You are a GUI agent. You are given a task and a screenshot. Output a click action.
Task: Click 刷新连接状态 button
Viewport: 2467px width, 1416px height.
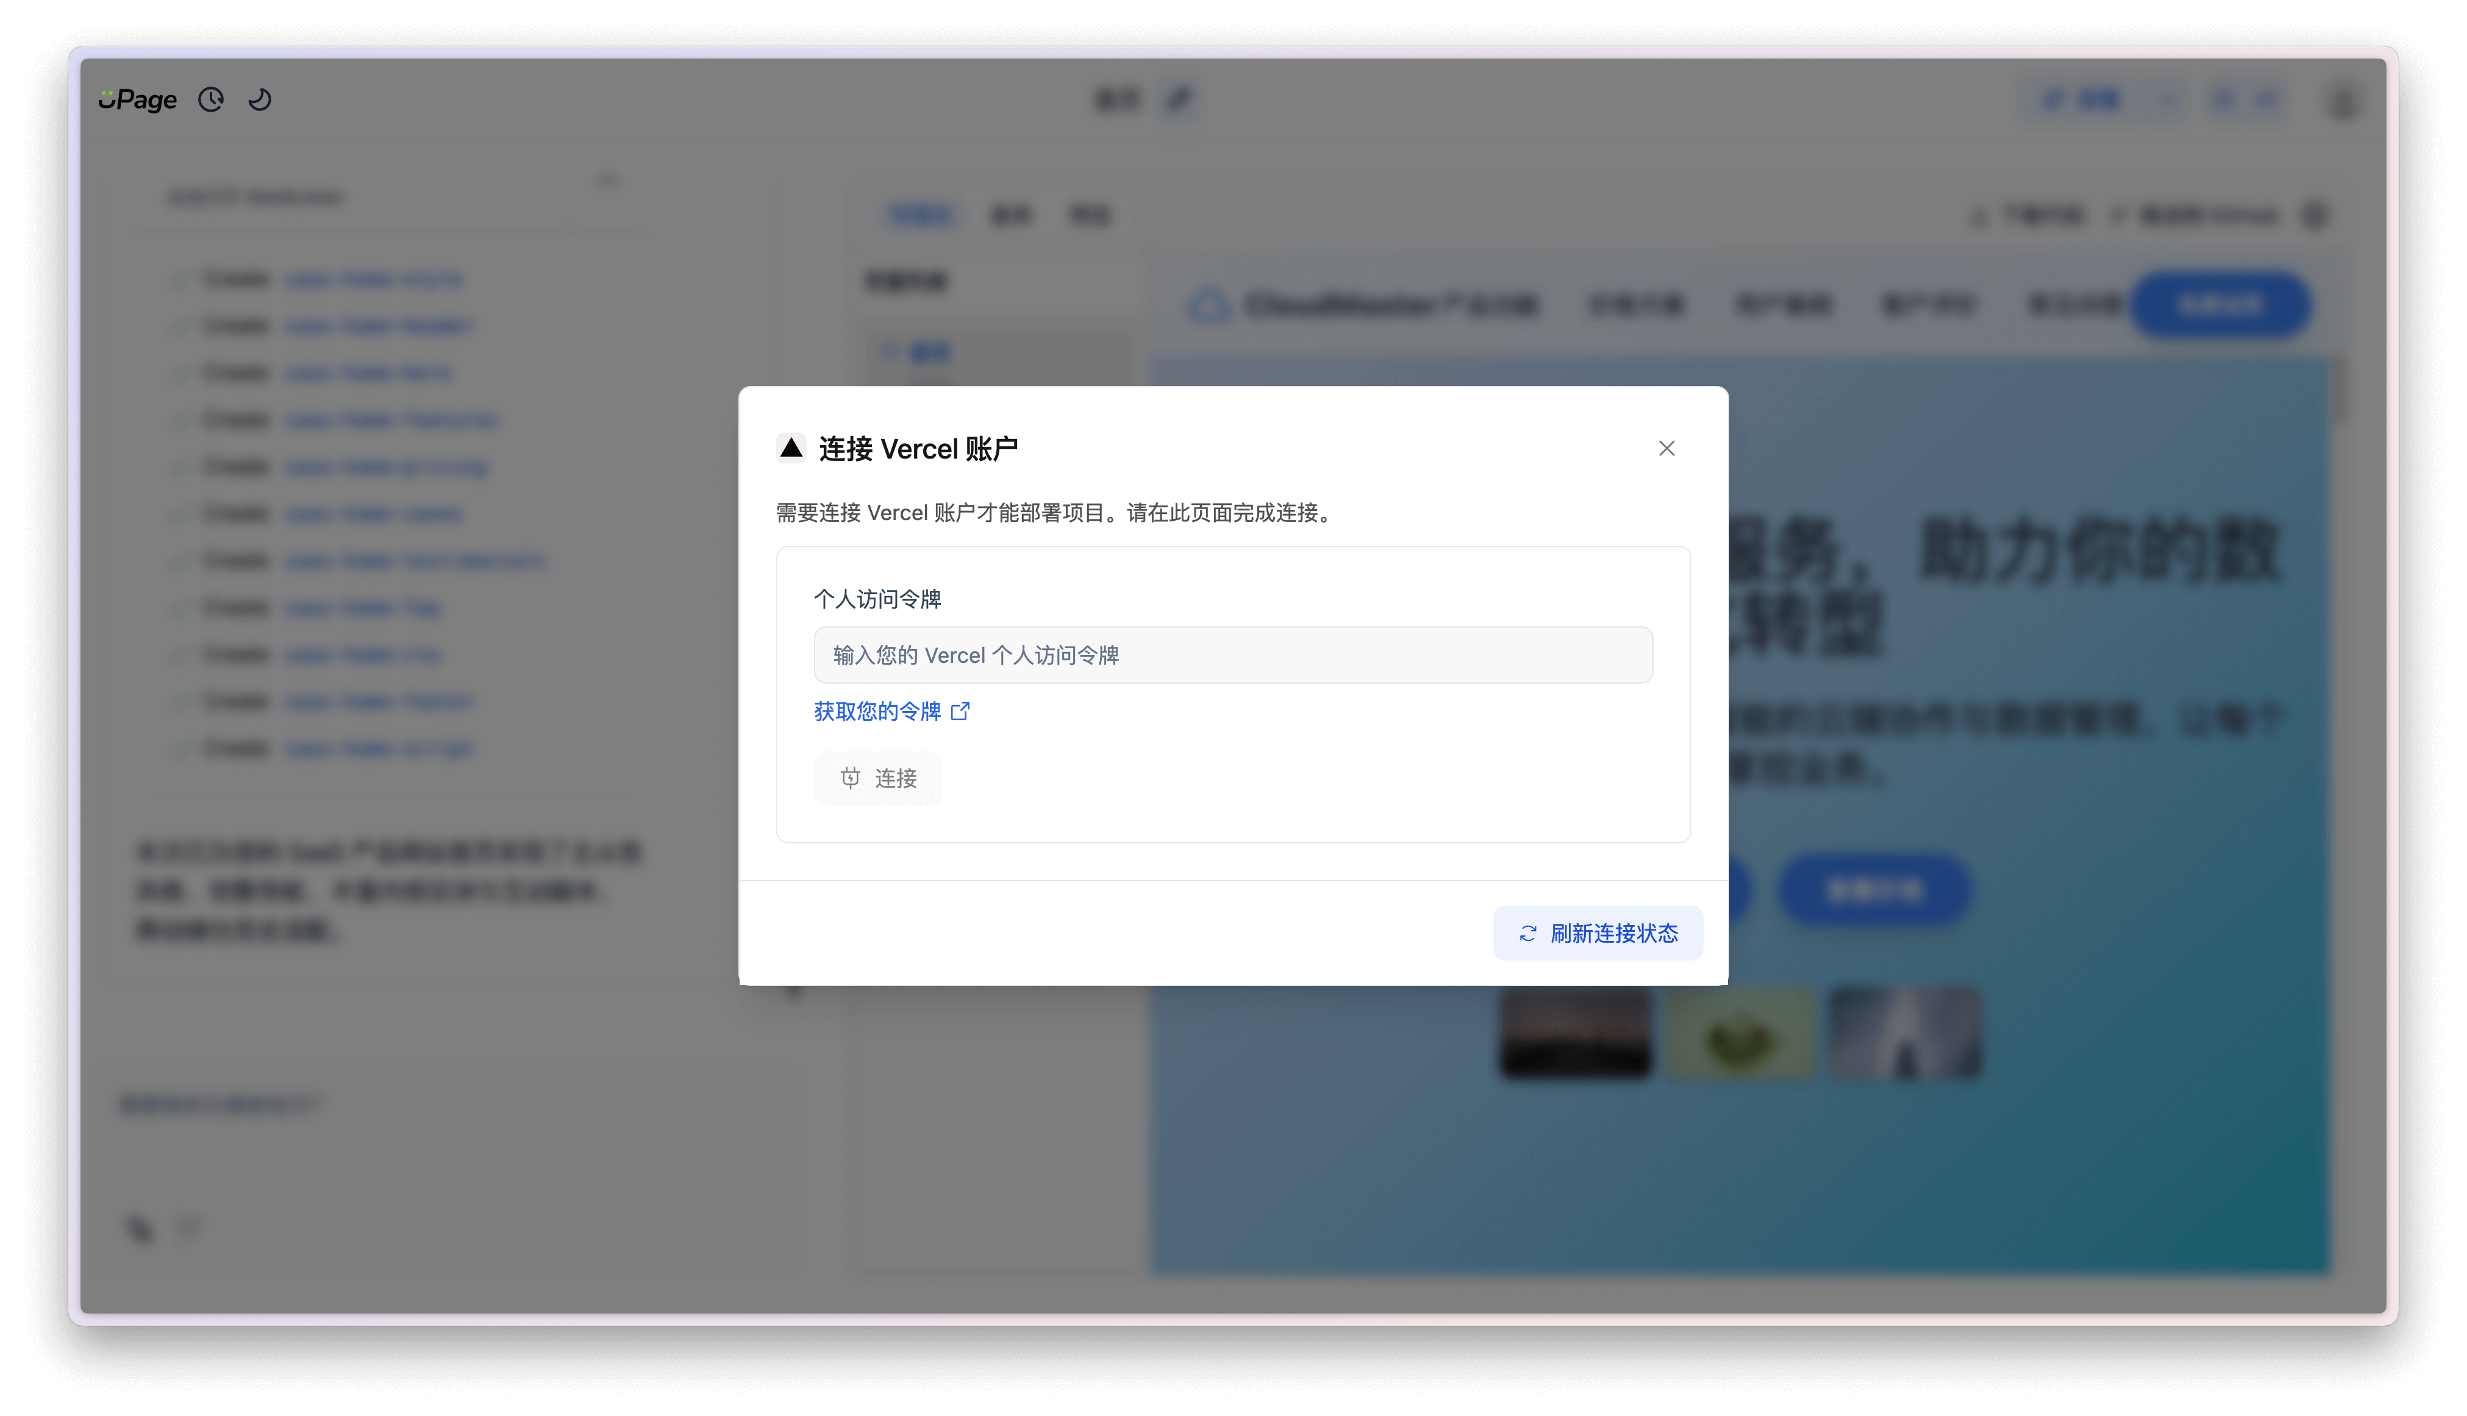1598,932
